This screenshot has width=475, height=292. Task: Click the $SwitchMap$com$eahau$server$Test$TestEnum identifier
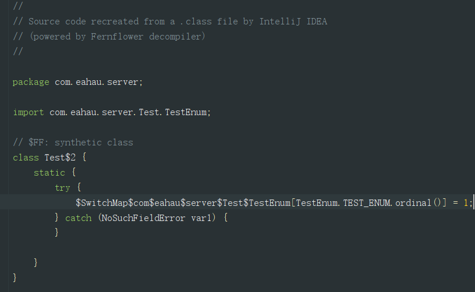(183, 203)
